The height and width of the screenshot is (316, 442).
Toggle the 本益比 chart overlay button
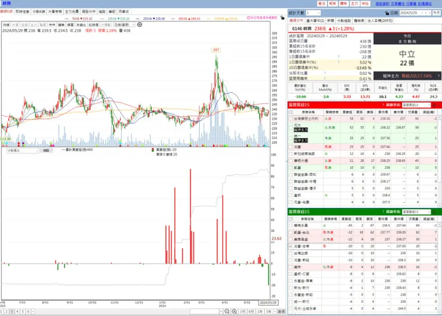pyautogui.click(x=81, y=25)
